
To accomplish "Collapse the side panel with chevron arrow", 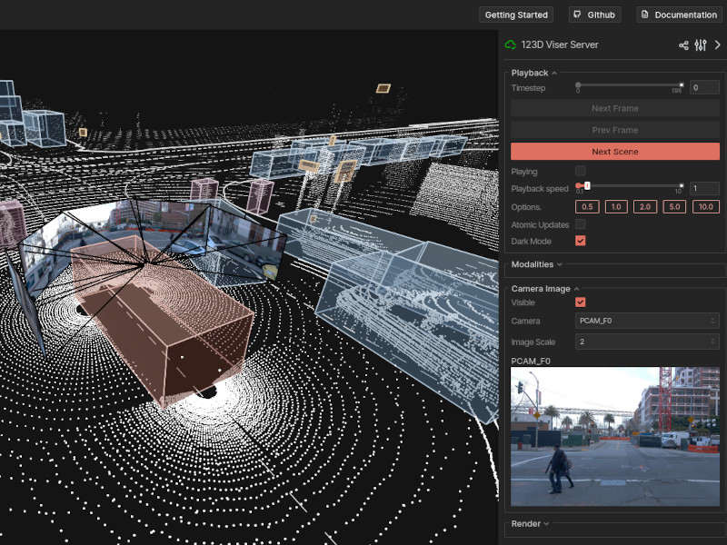I will tap(717, 45).
